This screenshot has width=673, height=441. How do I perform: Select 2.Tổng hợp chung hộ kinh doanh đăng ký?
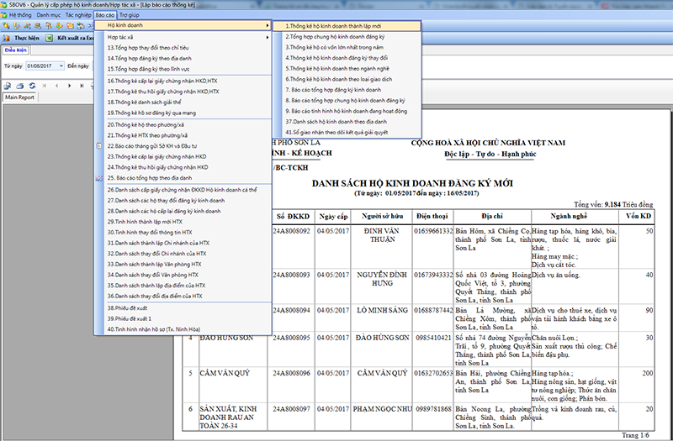pyautogui.click(x=347, y=37)
